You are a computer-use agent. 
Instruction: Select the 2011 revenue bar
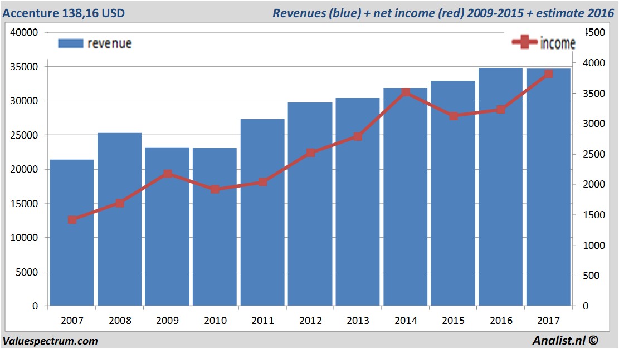(x=262, y=212)
